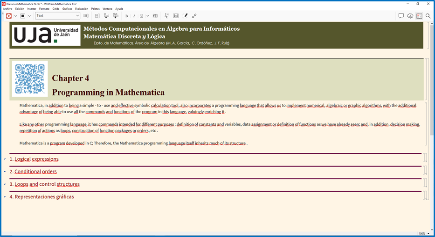Expand section 1. Logical expressions arrow
This screenshot has width=435, height=237.
coord(5,159)
